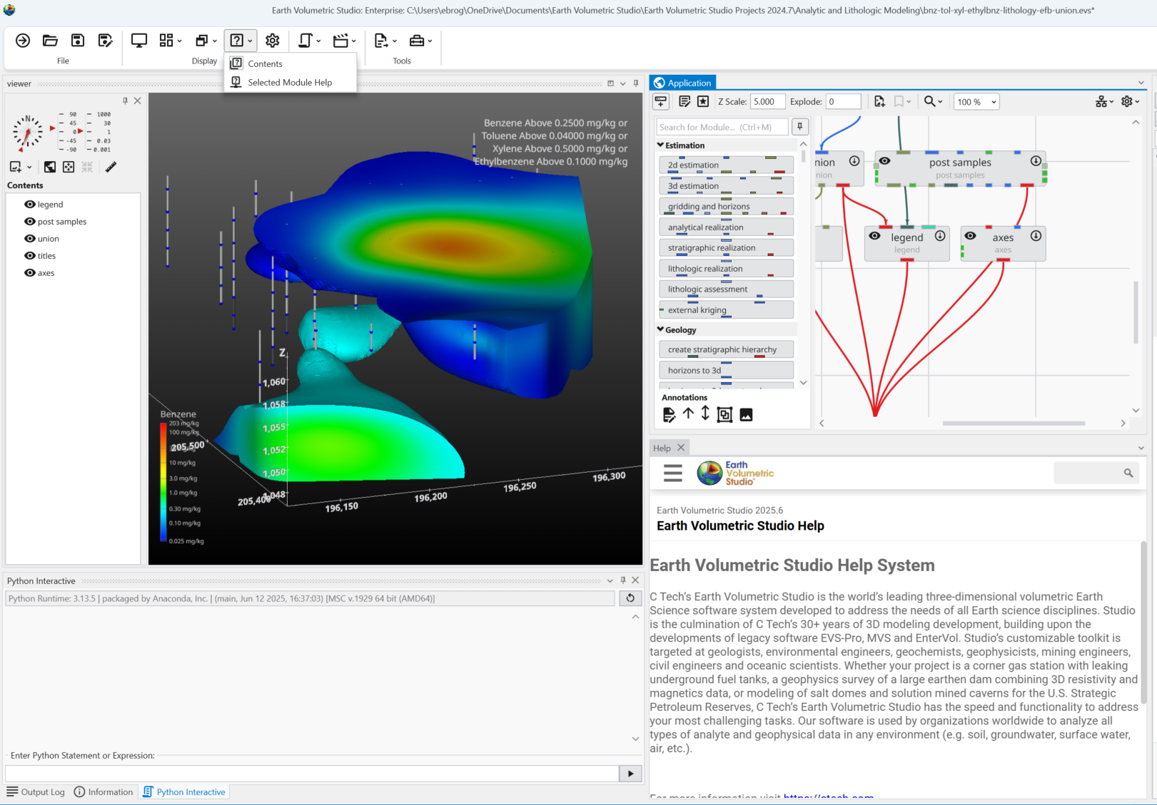Collapse the Estimation module category
1157x805 pixels.
(661, 145)
